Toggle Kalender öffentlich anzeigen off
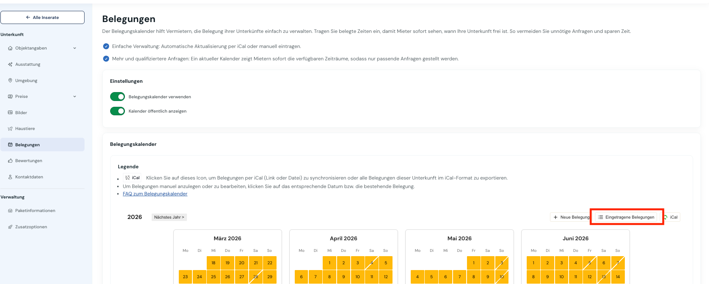The image size is (709, 284). (118, 111)
